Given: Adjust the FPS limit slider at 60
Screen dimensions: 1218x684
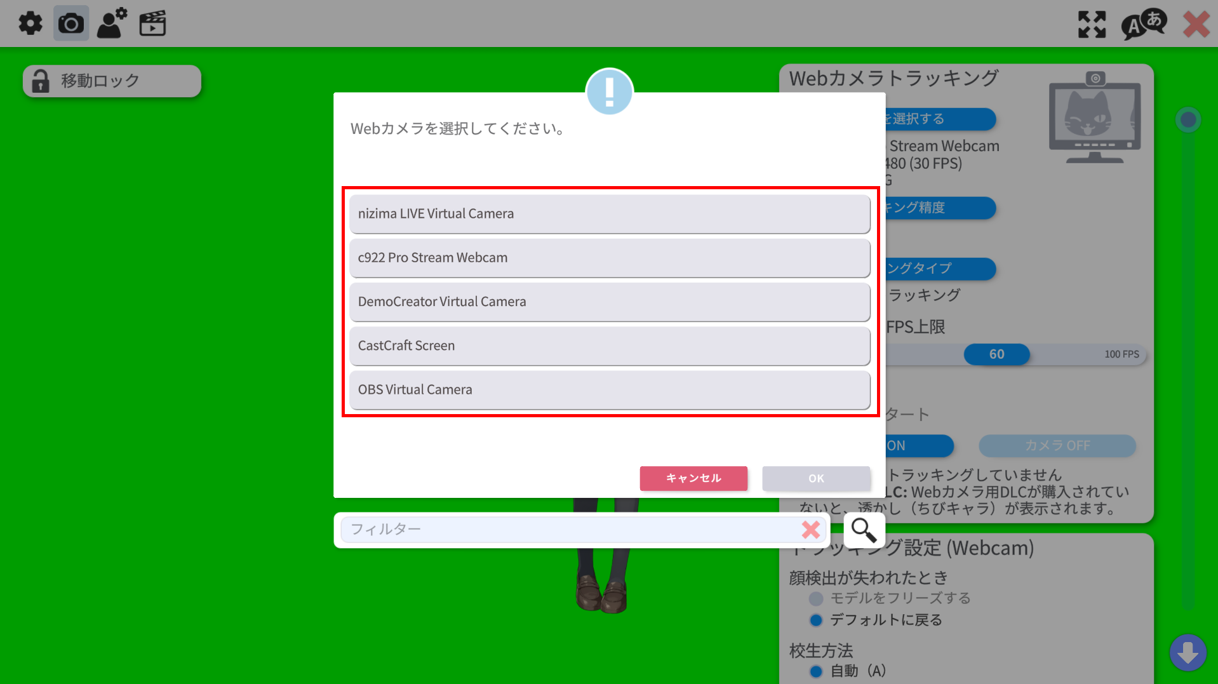Looking at the screenshot, I should pyautogui.click(x=996, y=354).
